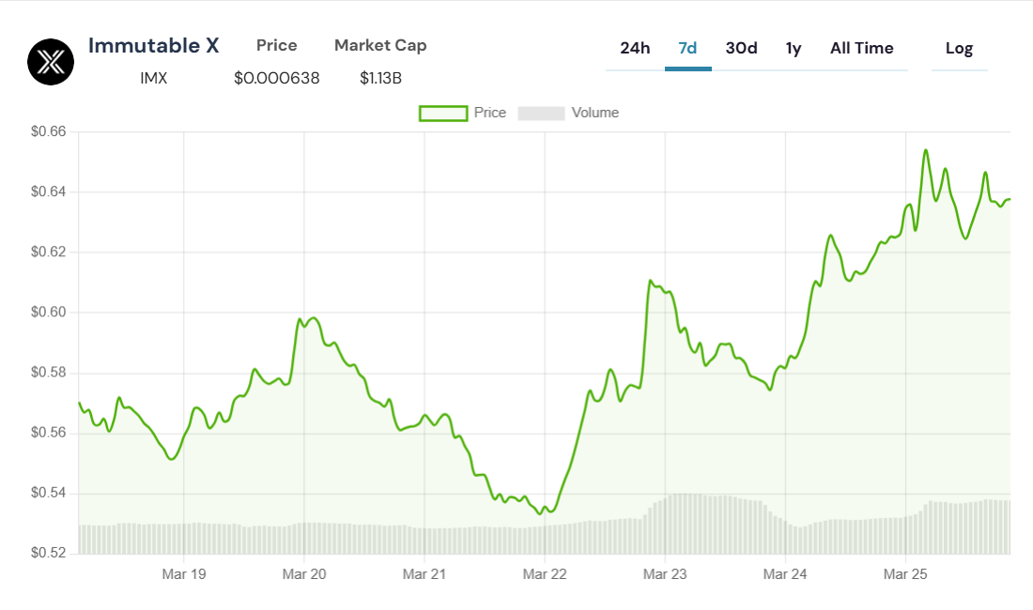Show the 30d price history

tap(741, 48)
